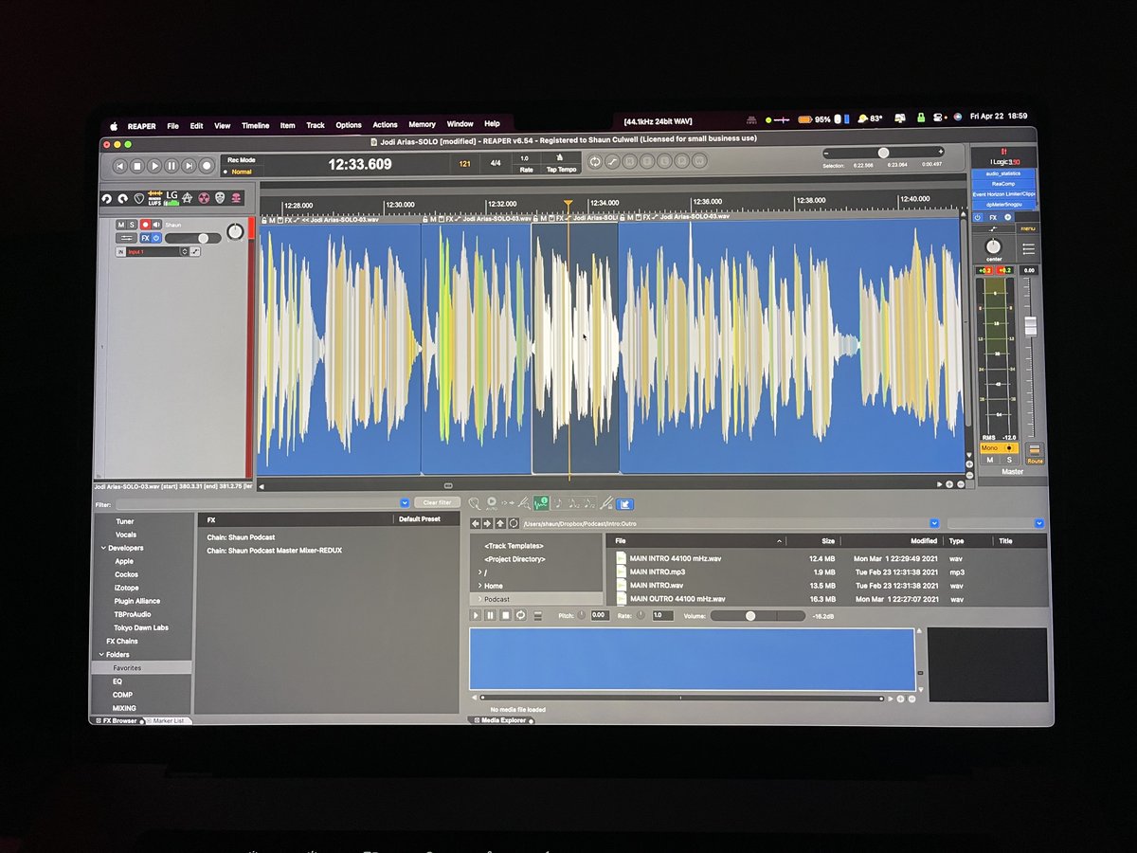1137x853 pixels.
Task: Collapse the Developers tree folder
Action: coord(104,548)
